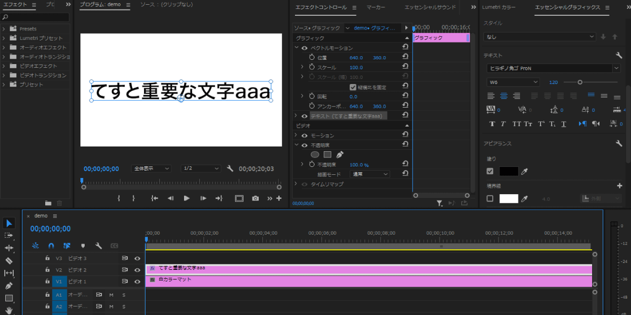Select the Pen tool in timeline toolbar

click(x=9, y=286)
